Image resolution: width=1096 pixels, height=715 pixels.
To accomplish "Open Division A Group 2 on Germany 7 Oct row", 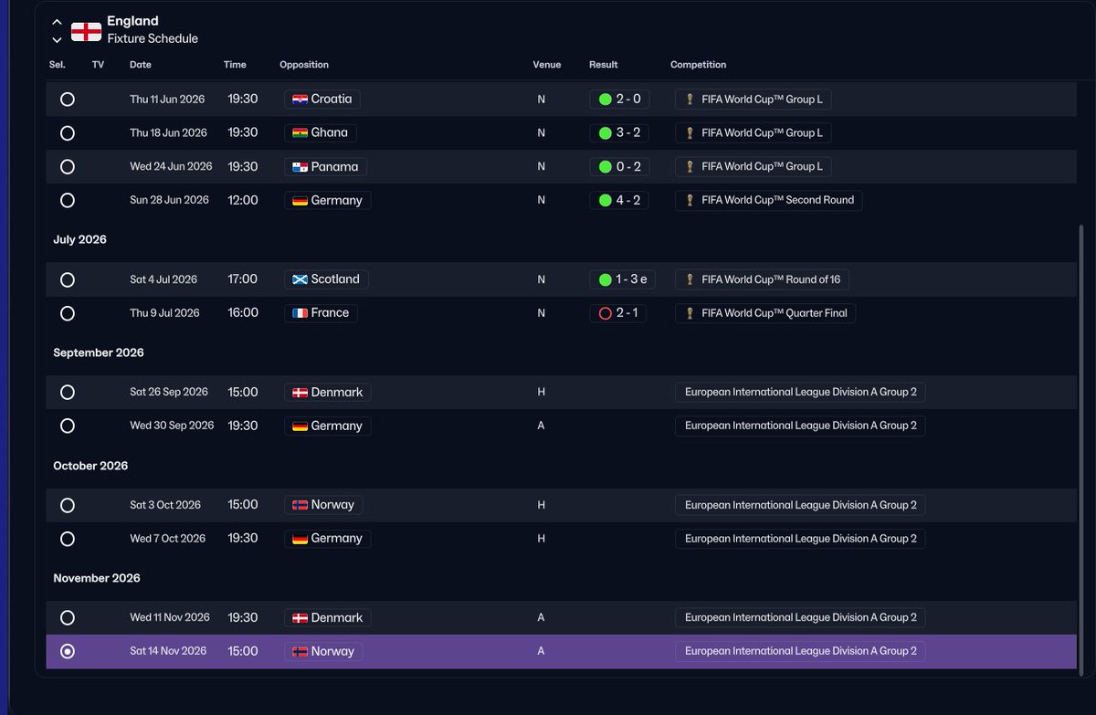I will pyautogui.click(x=801, y=538).
